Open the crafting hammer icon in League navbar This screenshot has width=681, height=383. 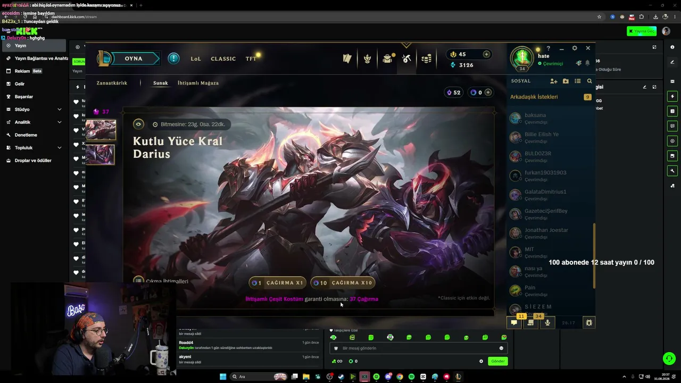[x=407, y=59]
